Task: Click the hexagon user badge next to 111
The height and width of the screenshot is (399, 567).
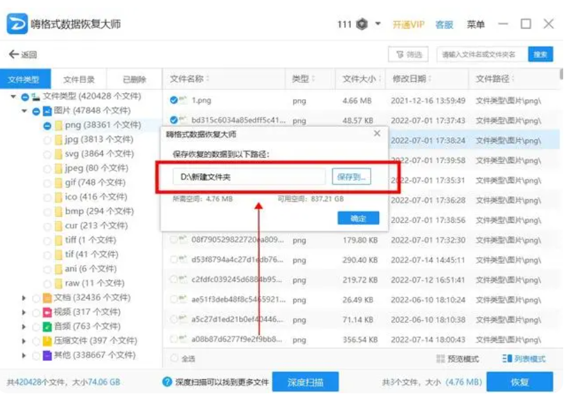Action: point(362,24)
